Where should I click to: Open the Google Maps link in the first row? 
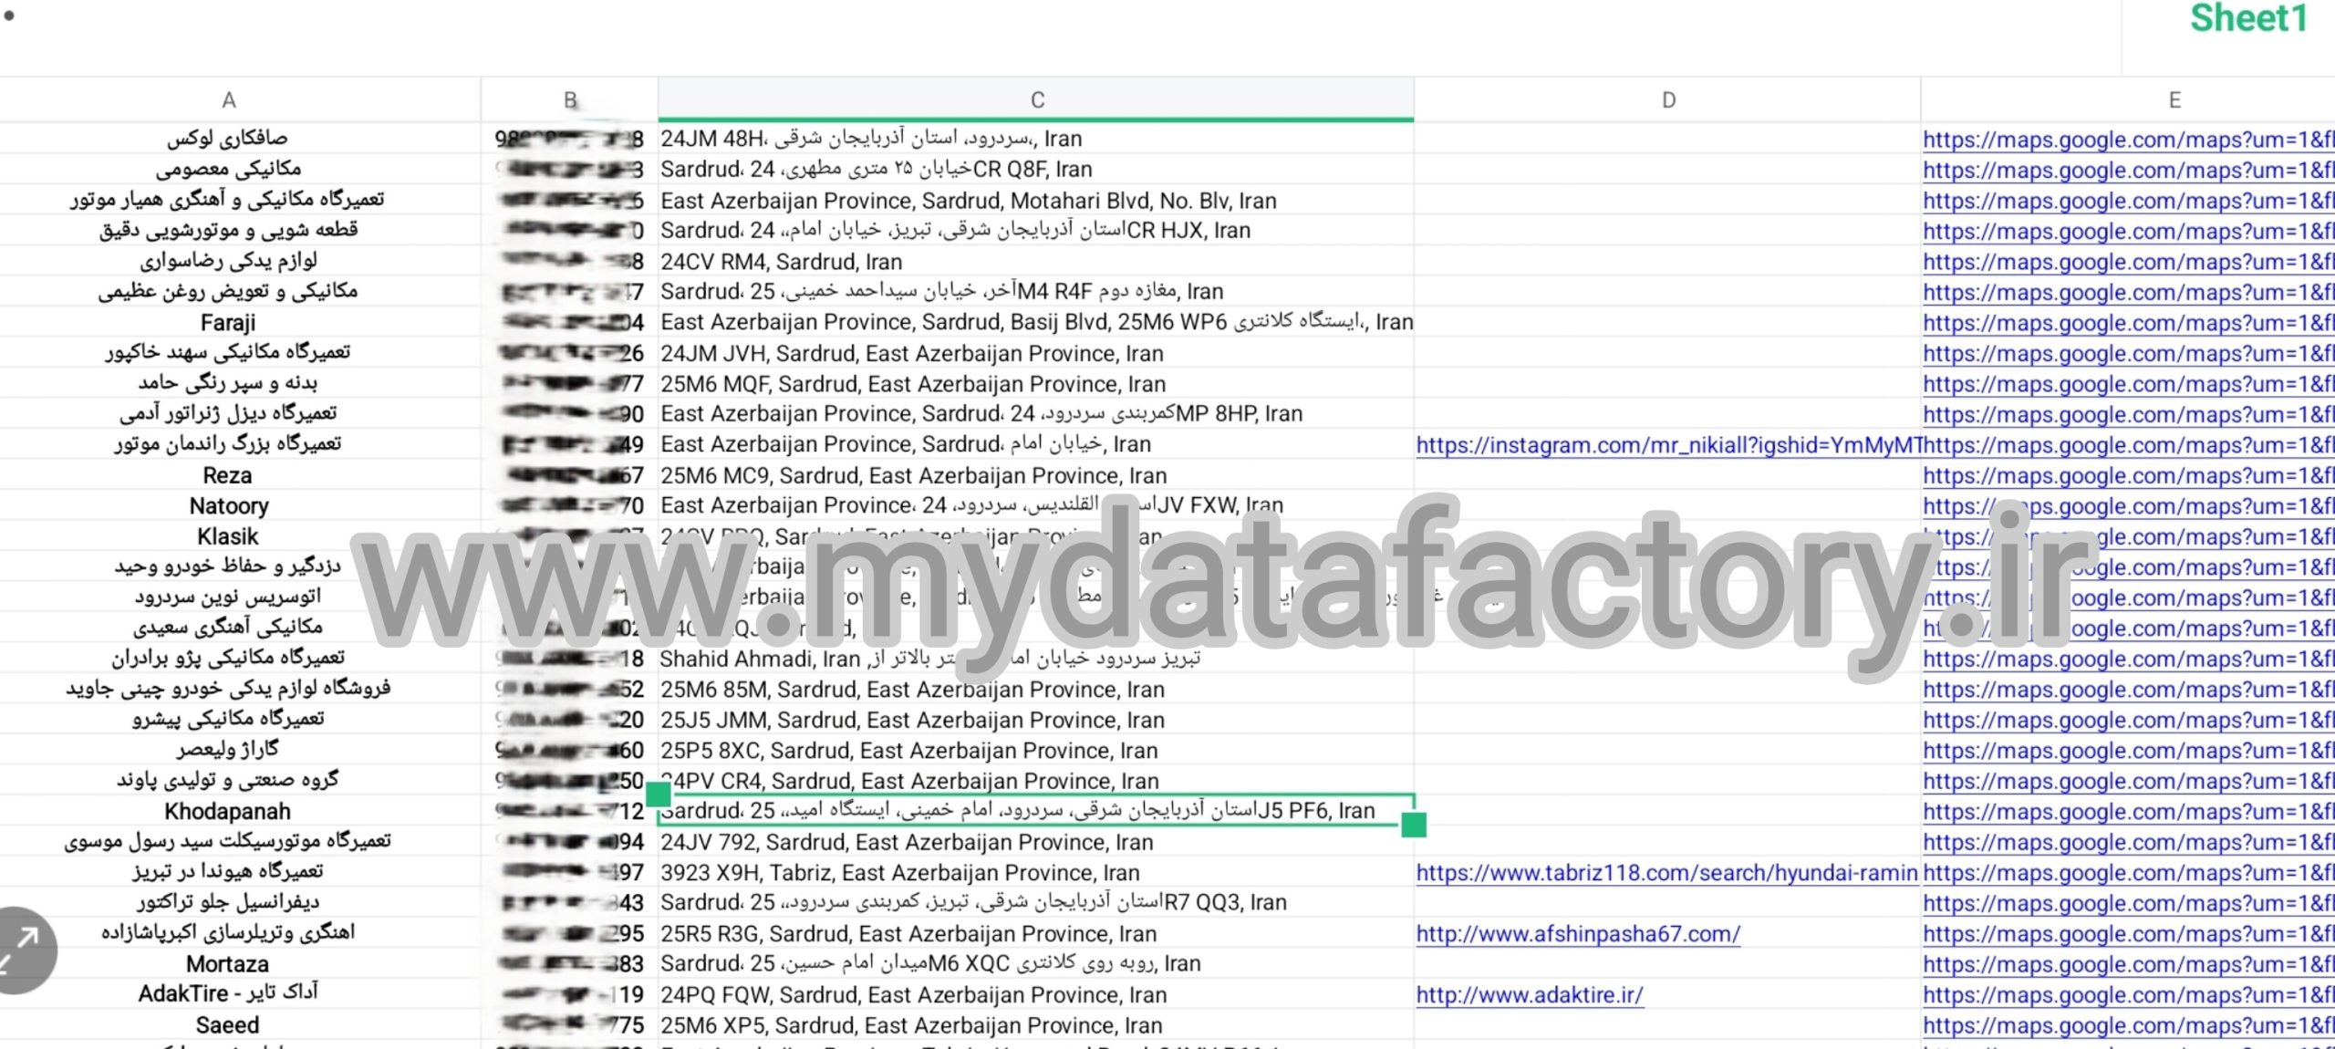[x=2127, y=140]
